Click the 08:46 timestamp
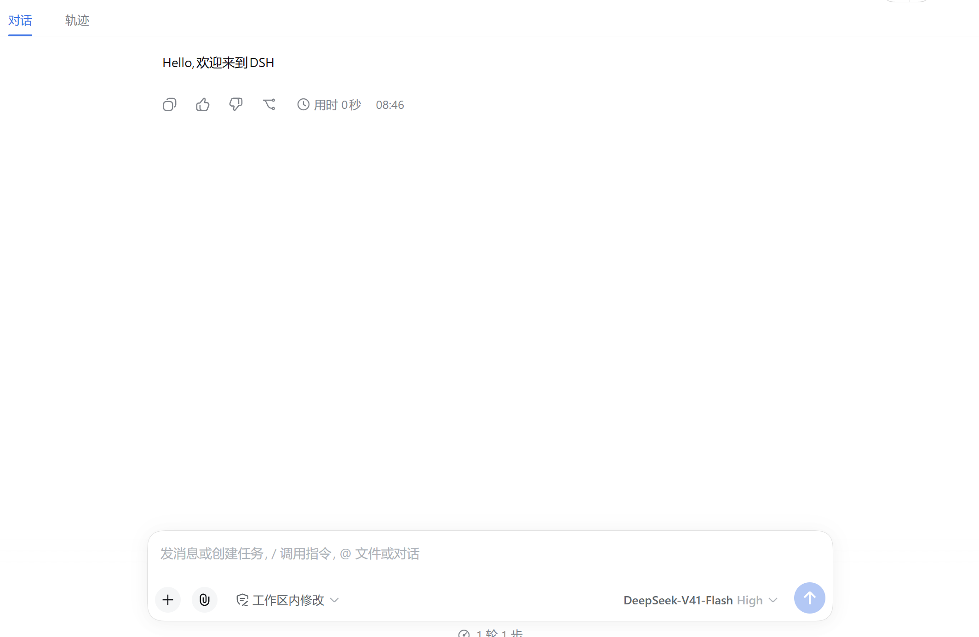The image size is (979, 637). tap(390, 105)
